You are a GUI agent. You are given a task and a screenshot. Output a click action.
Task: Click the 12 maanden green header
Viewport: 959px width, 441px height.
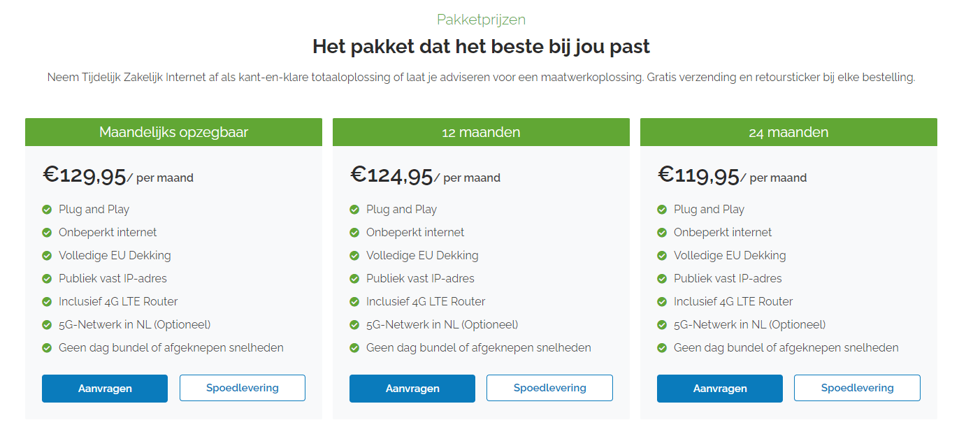481,132
